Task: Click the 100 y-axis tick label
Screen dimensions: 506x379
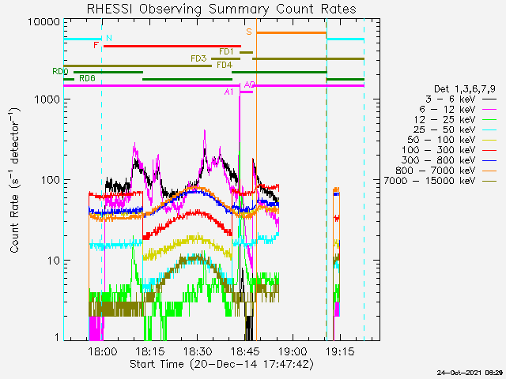Action: coord(51,180)
